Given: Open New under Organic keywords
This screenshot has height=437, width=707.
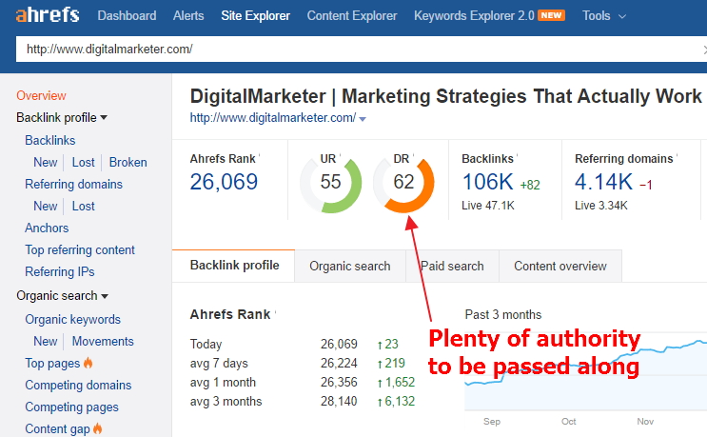Looking at the screenshot, I should coord(45,342).
